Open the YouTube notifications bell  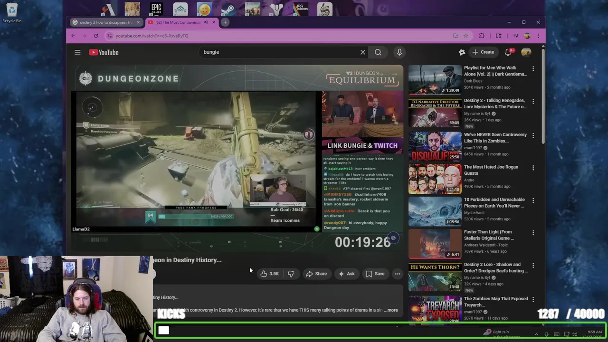(x=508, y=52)
